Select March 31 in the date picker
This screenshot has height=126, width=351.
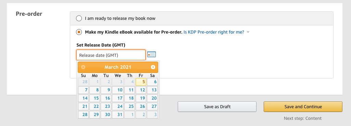click(118, 115)
